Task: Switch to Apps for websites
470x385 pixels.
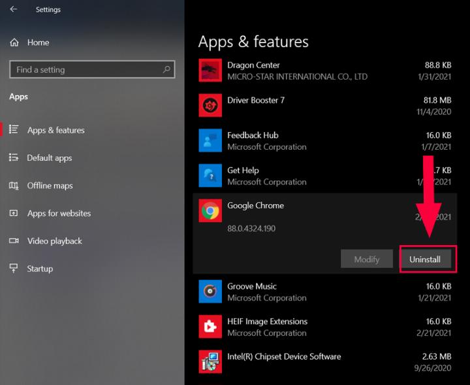Action: [x=59, y=214]
